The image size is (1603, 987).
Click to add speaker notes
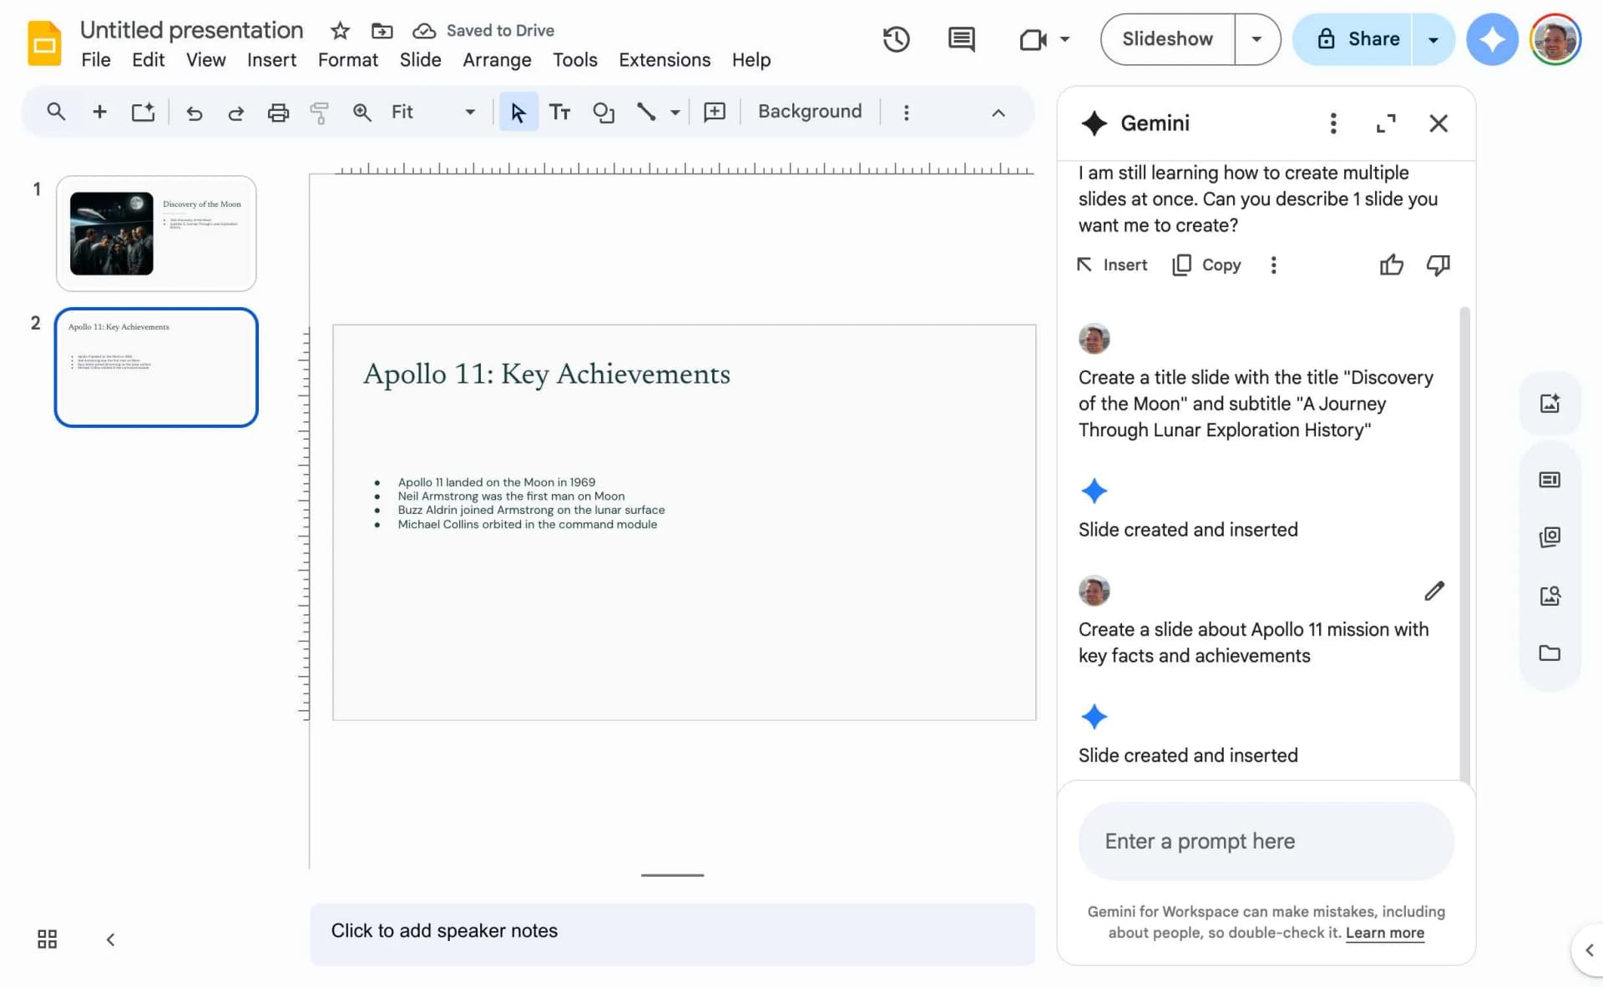[672, 933]
